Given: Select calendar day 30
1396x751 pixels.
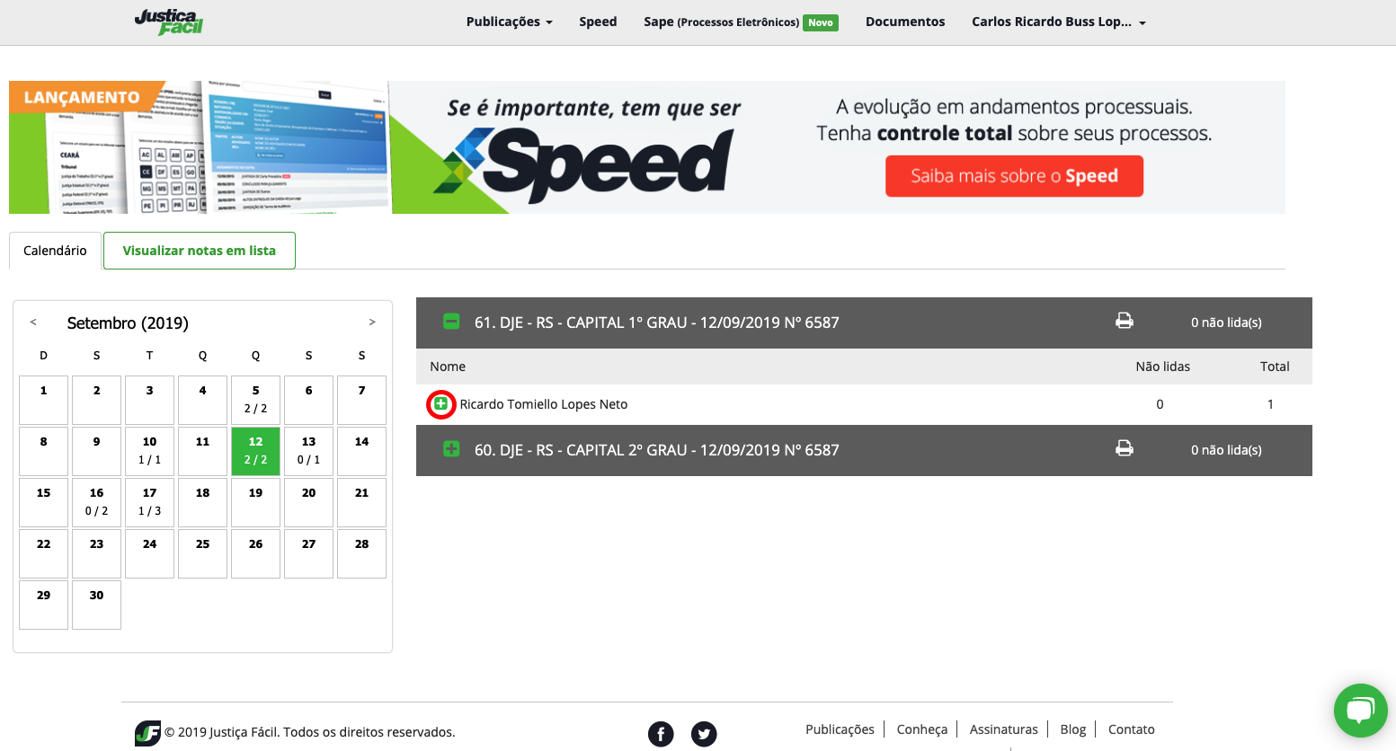Looking at the screenshot, I should pos(96,605).
